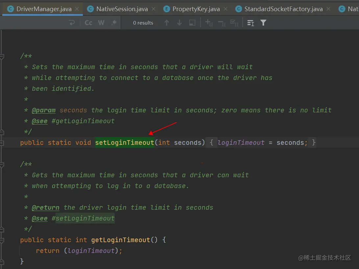Collapse fold marker at getLoginTimeout comment end
359x269 pixels.
tap(2, 229)
